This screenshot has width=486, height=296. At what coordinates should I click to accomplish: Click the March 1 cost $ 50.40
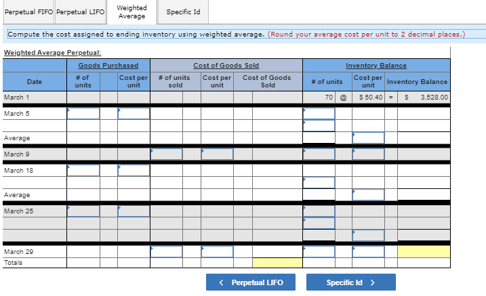click(371, 98)
